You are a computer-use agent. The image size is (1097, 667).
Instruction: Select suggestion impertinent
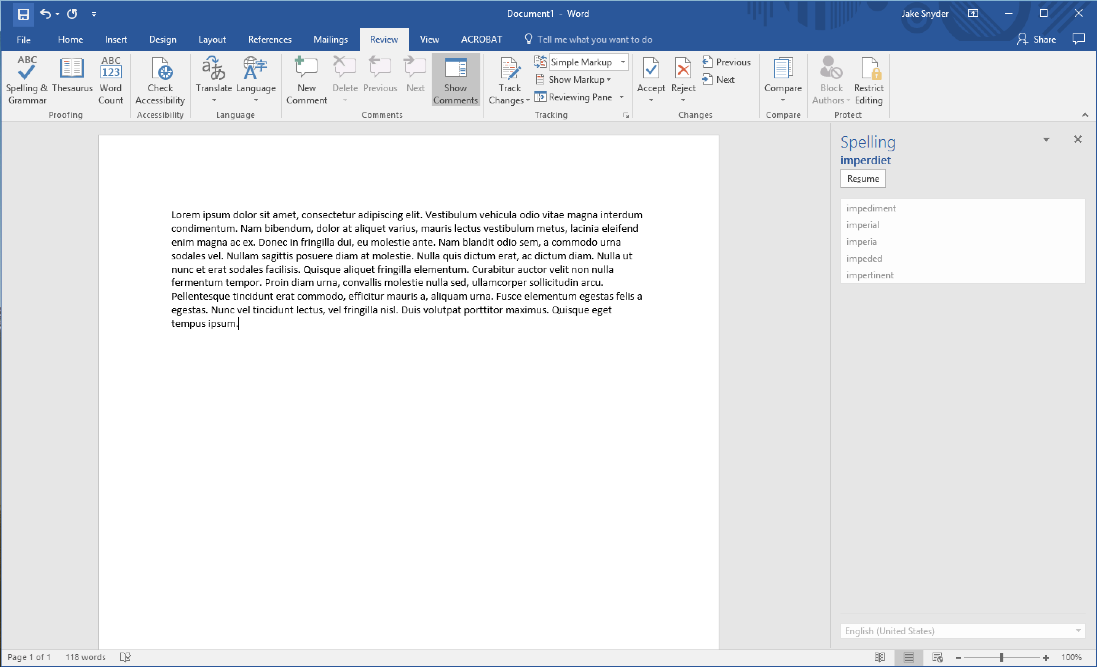(x=962, y=275)
